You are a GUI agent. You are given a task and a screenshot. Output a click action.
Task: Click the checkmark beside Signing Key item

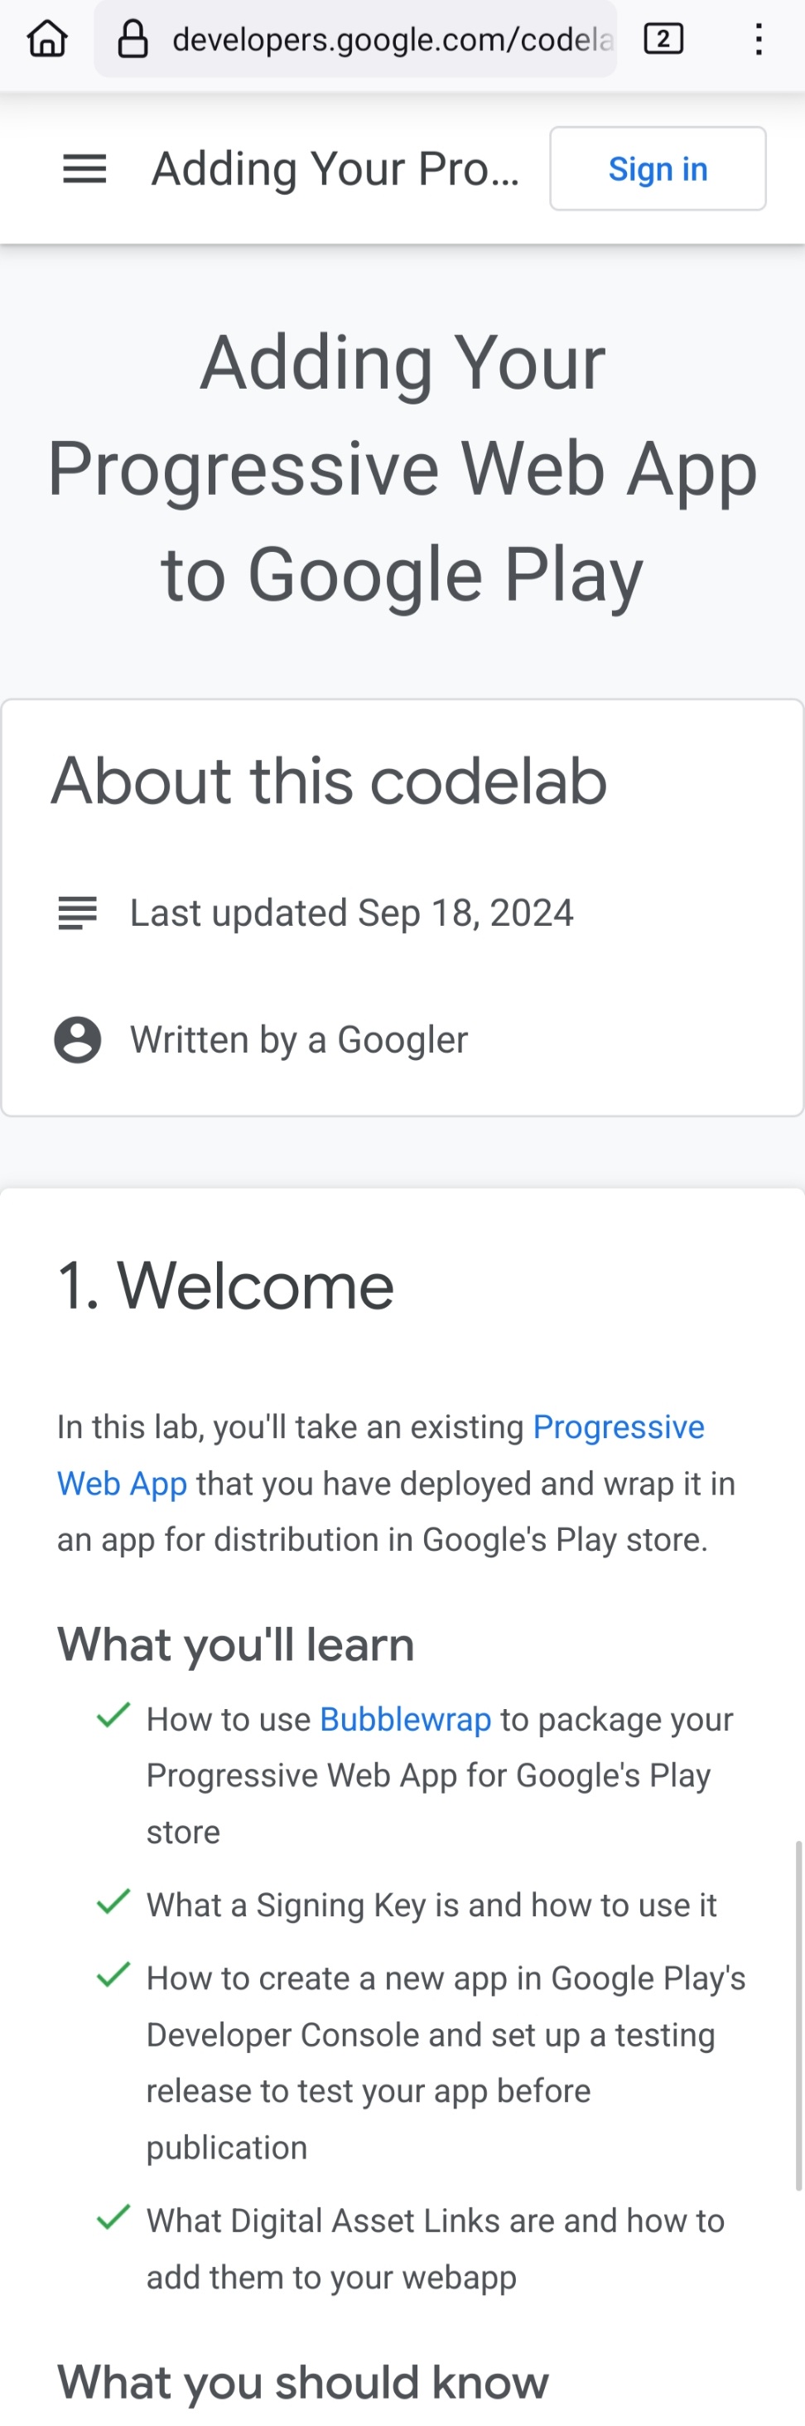coord(113,1901)
